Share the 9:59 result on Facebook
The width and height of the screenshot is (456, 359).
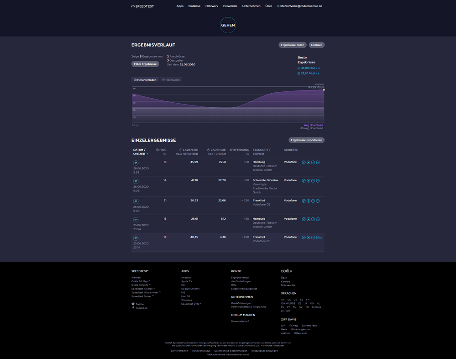313,162
